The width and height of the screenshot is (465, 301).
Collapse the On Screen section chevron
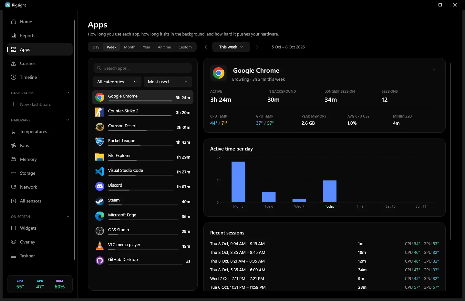(68, 217)
